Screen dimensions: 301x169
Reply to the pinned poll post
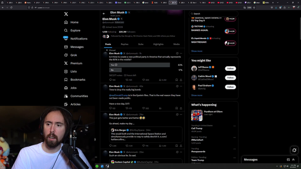point(111,80)
